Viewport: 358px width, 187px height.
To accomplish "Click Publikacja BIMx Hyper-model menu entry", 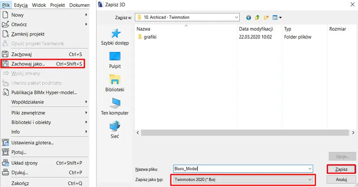I will coord(44,93).
